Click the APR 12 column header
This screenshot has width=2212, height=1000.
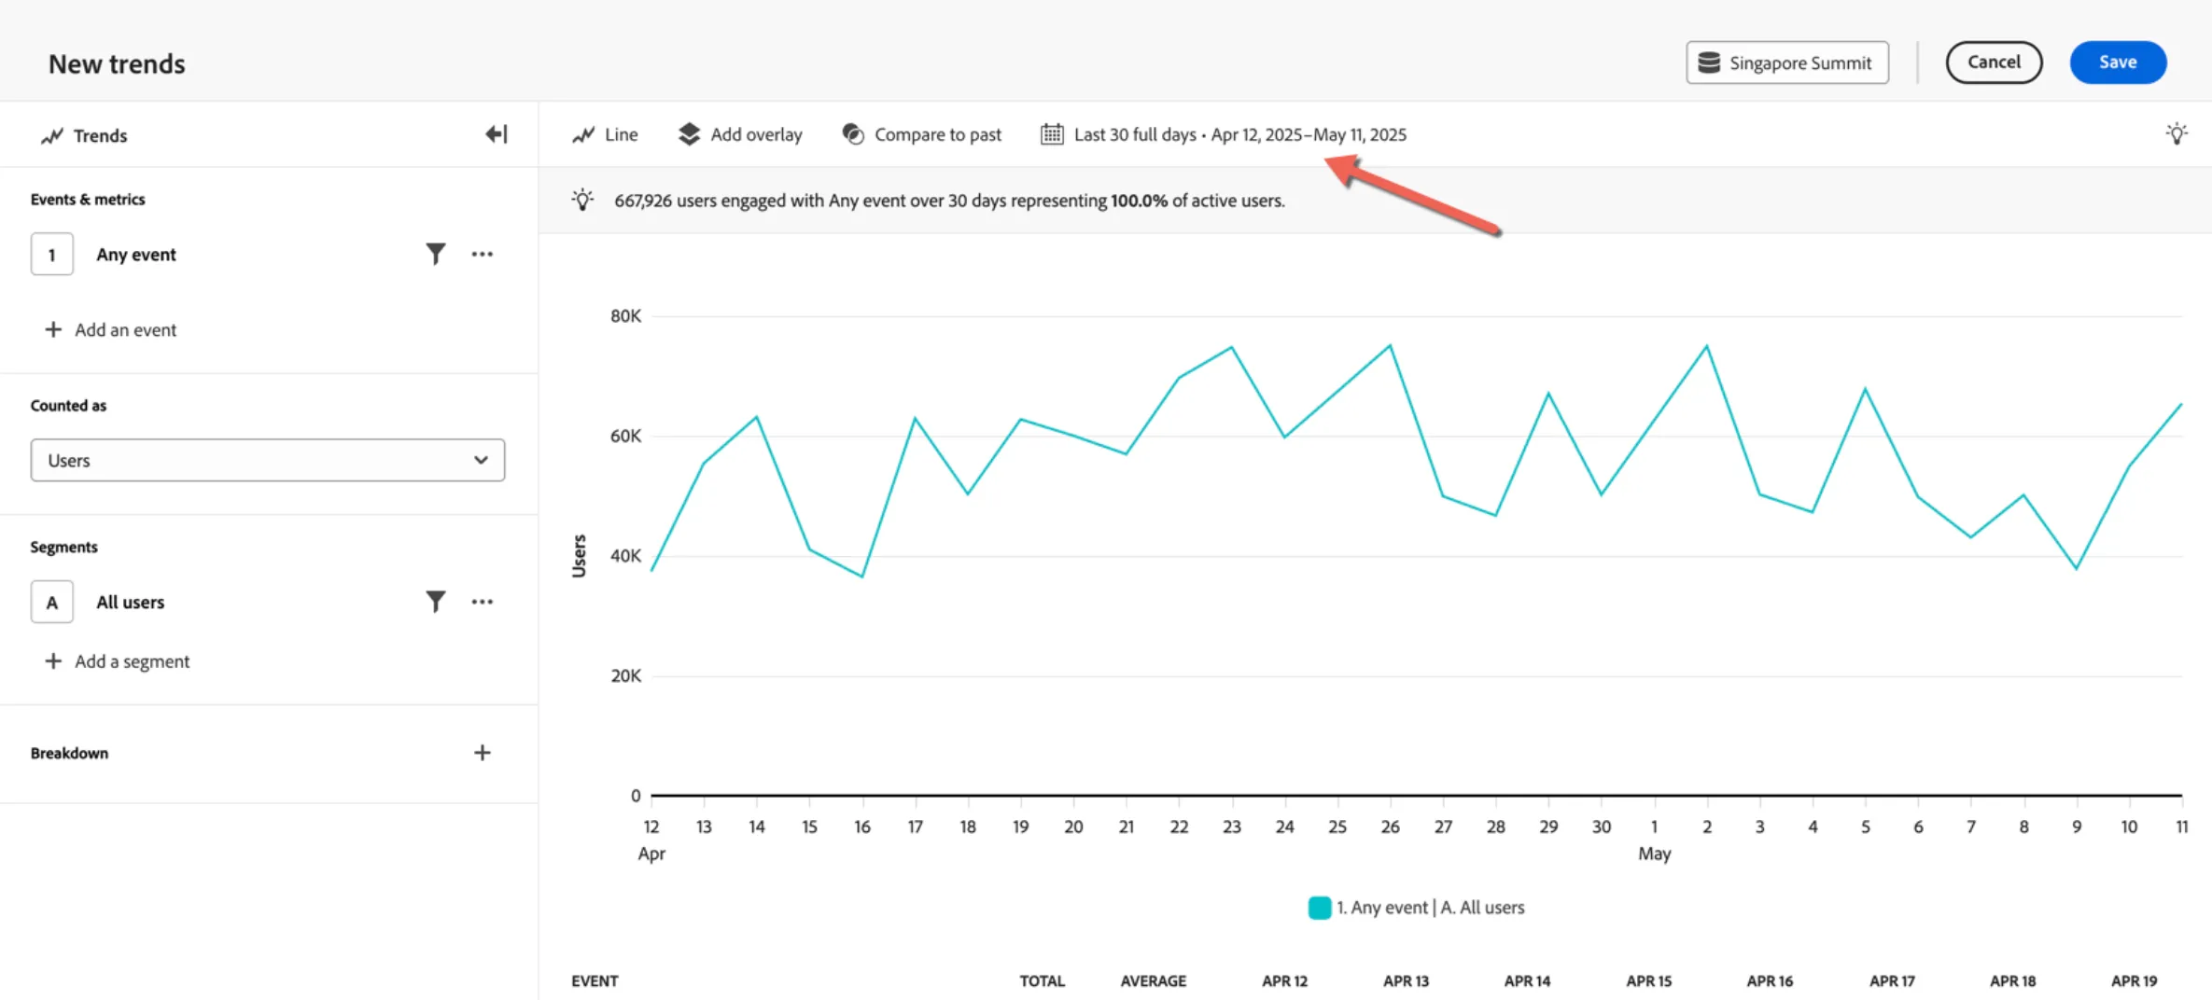[1284, 980]
